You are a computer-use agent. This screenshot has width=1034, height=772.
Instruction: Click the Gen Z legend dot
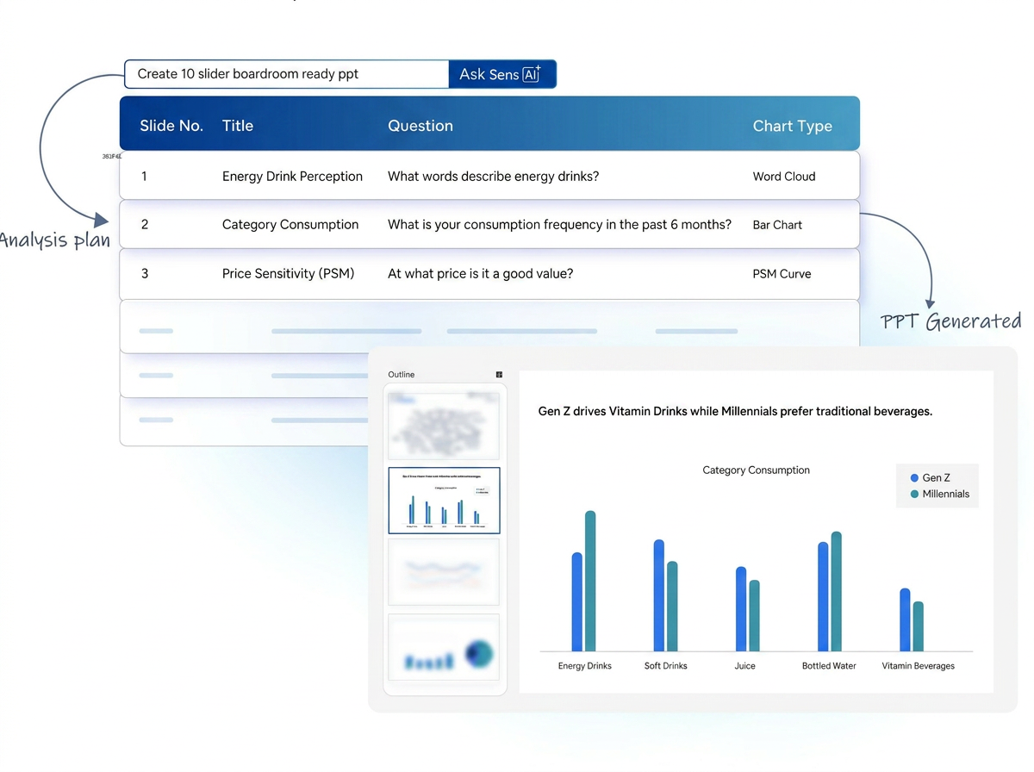pyautogui.click(x=914, y=478)
